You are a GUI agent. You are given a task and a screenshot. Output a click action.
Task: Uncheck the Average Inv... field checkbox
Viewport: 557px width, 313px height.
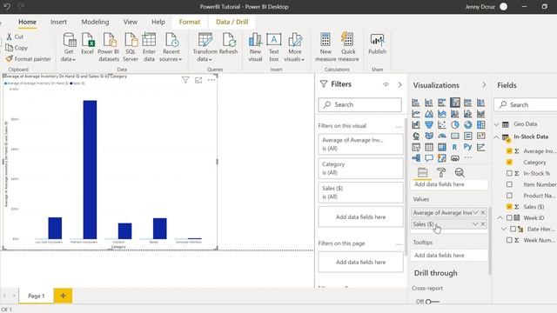click(x=509, y=151)
